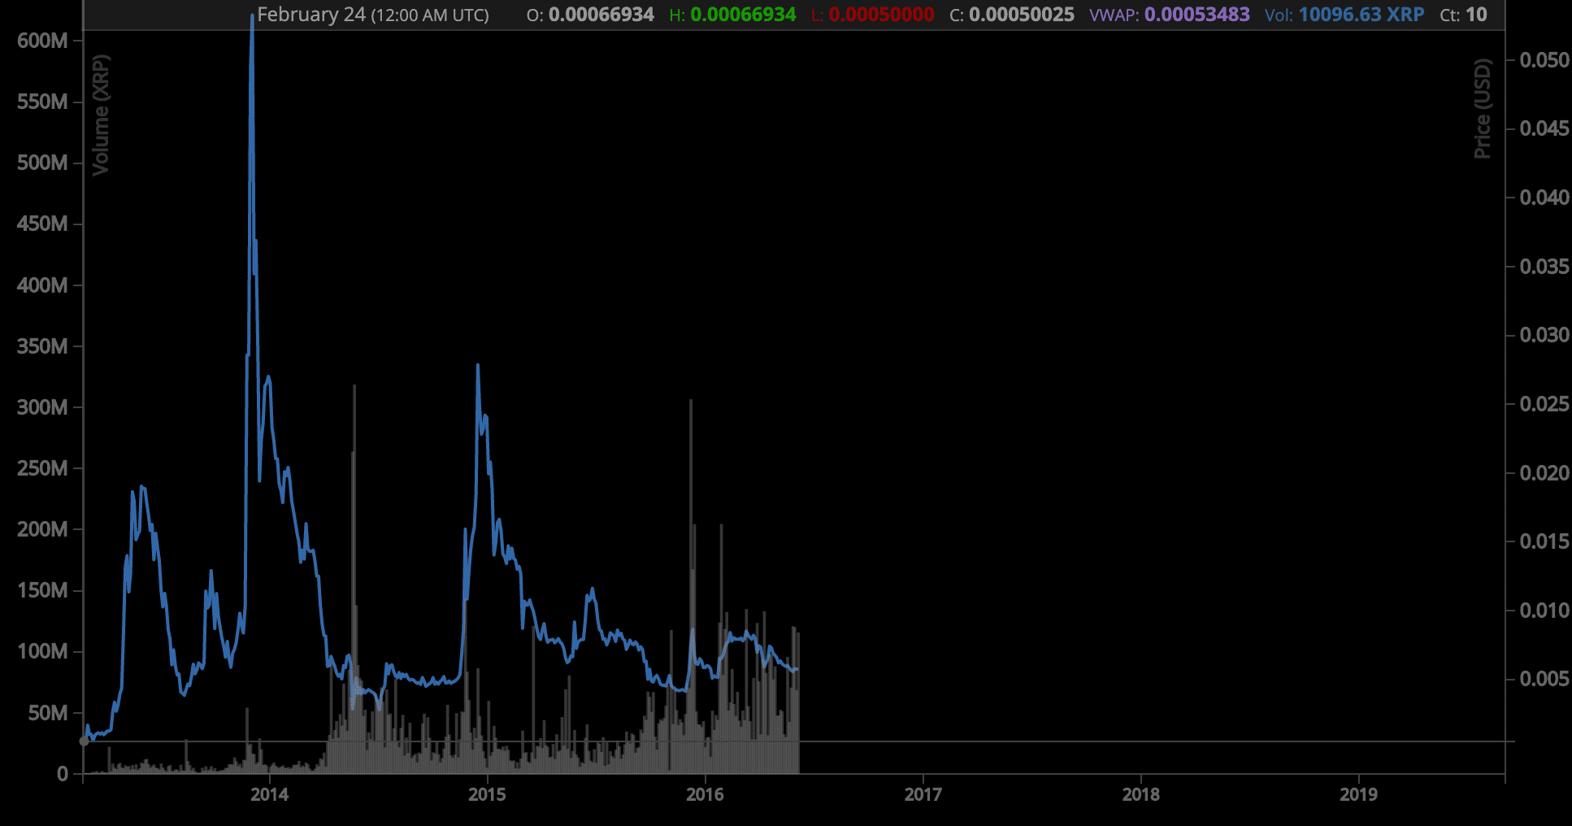Click the Volume (XRP) axis title
This screenshot has width=1572, height=826.
click(101, 115)
